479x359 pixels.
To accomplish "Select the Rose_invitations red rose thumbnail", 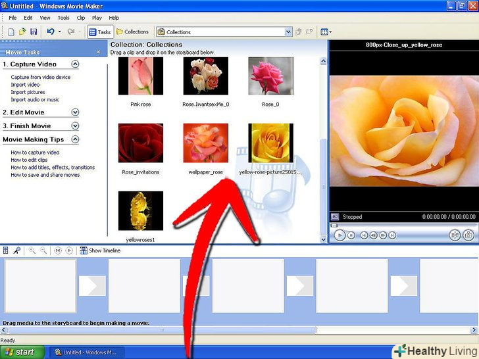I will click(141, 143).
